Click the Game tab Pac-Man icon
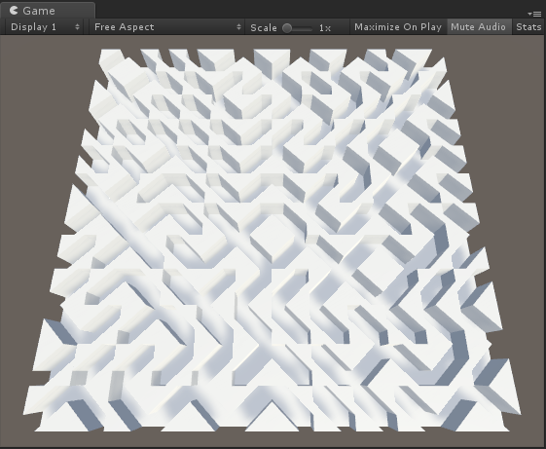The height and width of the screenshot is (449, 546). click(14, 10)
